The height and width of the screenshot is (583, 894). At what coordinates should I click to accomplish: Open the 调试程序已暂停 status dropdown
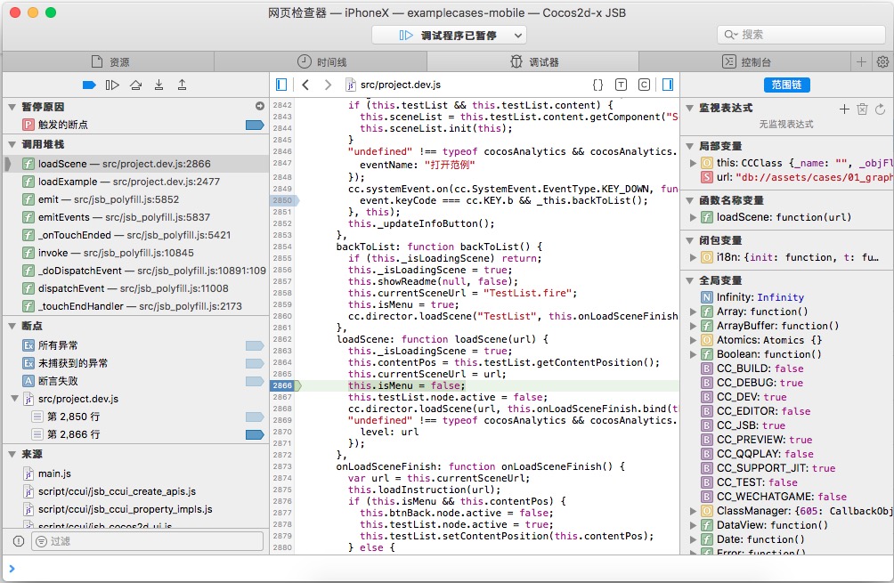tap(450, 36)
